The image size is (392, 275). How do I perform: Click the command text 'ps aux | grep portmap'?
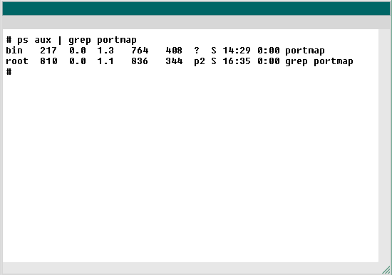pyautogui.click(x=77, y=40)
